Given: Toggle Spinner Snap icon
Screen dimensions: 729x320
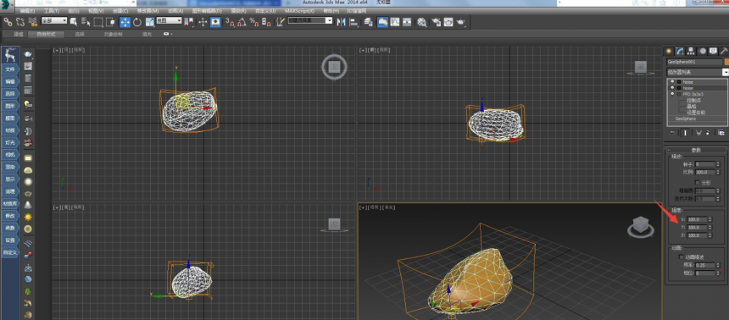Looking at the screenshot, I should click(x=266, y=21).
